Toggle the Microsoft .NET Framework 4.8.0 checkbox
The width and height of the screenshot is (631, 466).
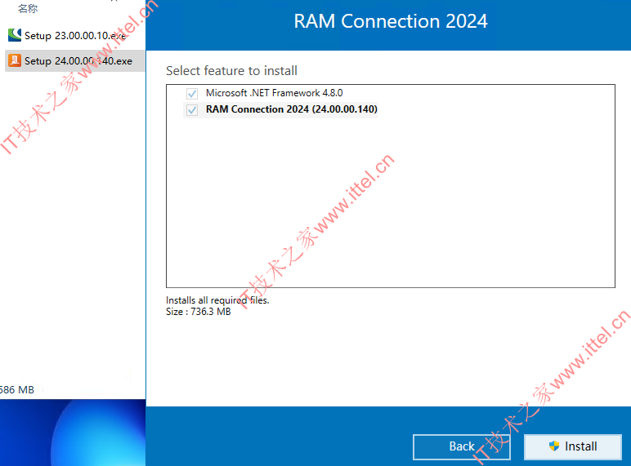point(192,94)
